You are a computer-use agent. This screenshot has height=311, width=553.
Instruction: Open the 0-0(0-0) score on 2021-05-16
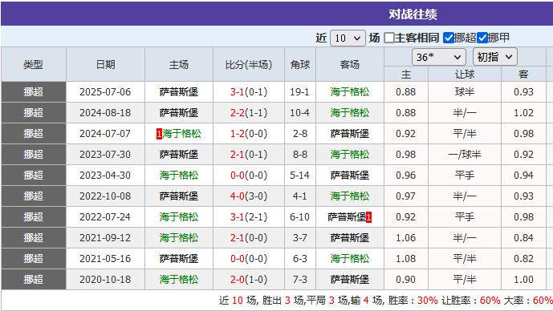[x=249, y=259]
